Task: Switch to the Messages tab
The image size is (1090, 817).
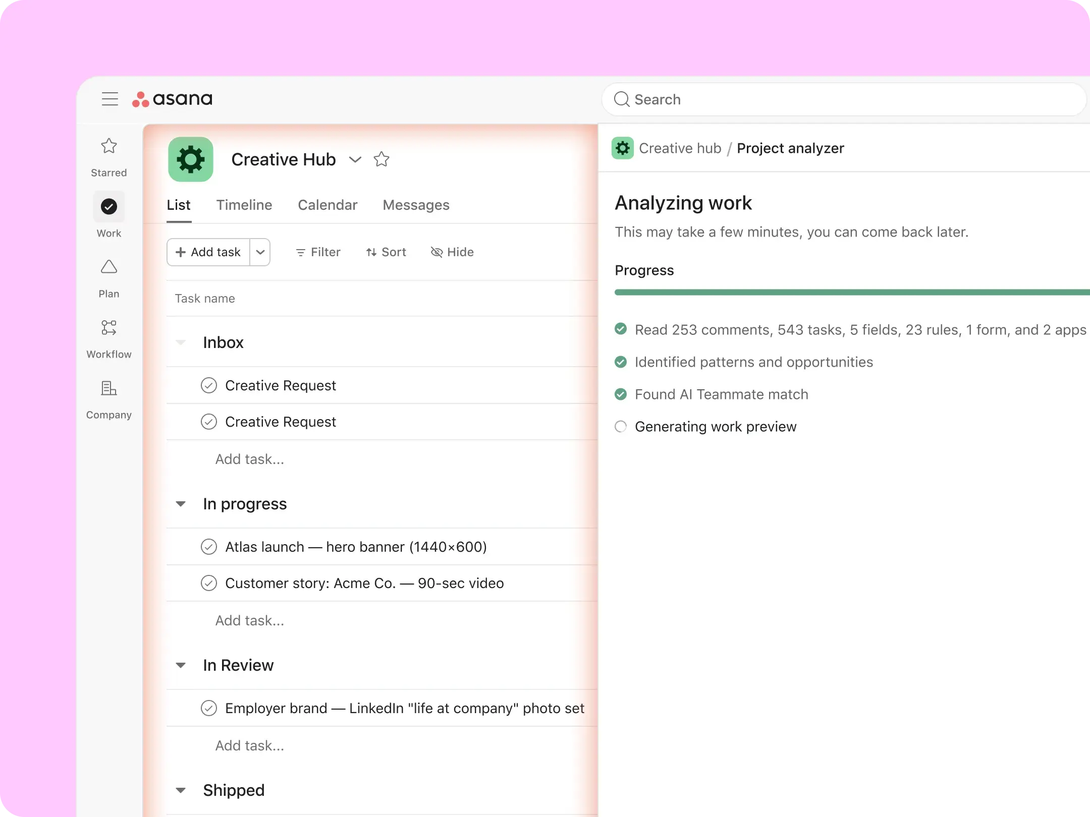Action: pyautogui.click(x=416, y=205)
